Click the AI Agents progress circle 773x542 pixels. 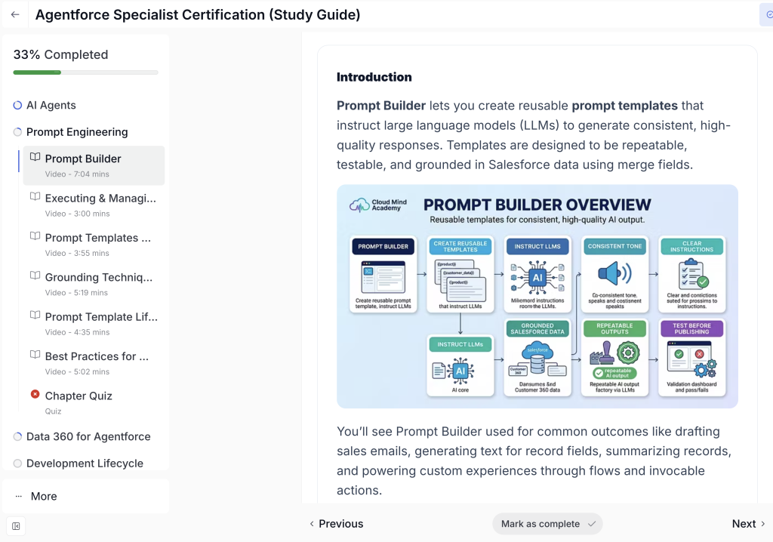tap(18, 105)
